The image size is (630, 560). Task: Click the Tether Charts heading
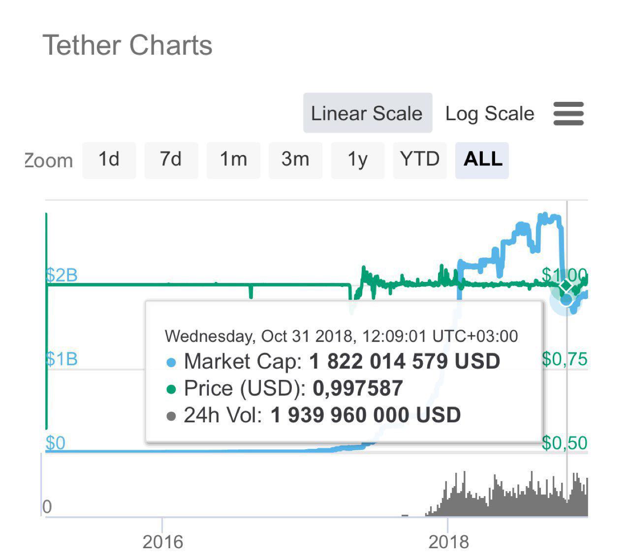pyautogui.click(x=127, y=45)
